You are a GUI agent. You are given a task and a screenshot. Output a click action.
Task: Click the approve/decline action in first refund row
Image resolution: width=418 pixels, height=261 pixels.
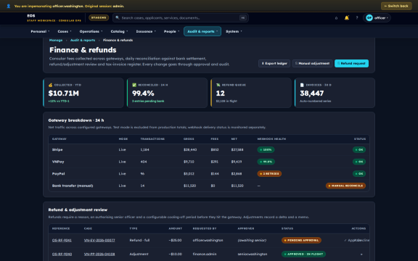click(x=357, y=240)
